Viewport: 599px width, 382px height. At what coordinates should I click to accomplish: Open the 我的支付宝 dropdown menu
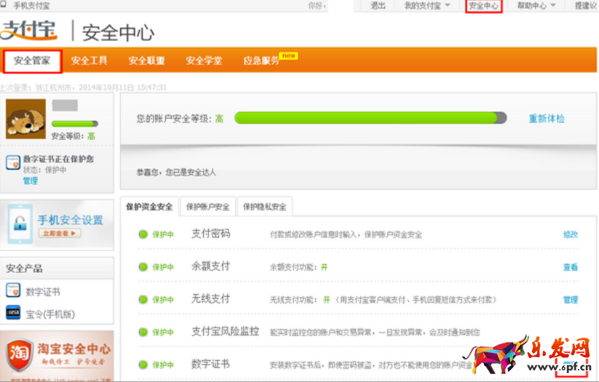[x=427, y=6]
